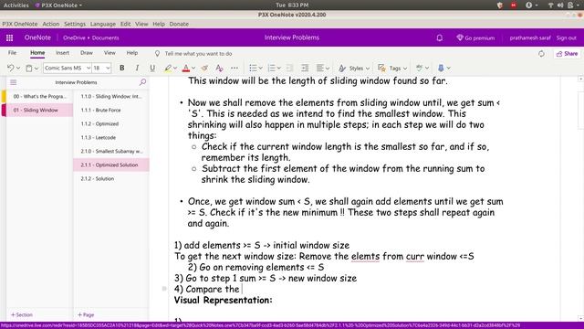Click the paragraph alignment icon

(320, 68)
